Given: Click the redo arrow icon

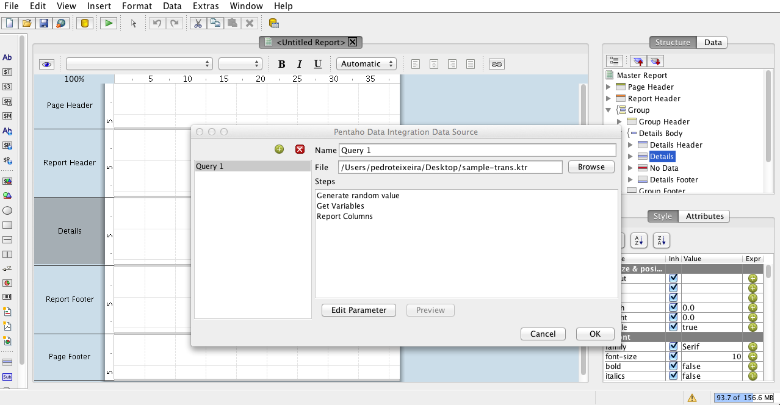Looking at the screenshot, I should [175, 23].
